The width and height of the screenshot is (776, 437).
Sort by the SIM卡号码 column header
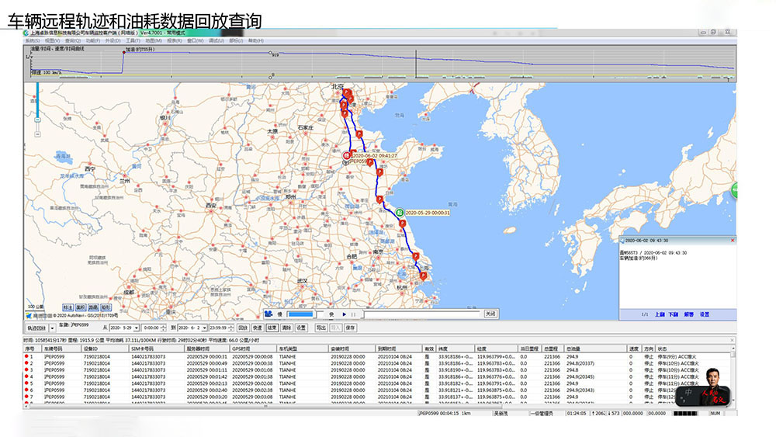pyautogui.click(x=157, y=349)
